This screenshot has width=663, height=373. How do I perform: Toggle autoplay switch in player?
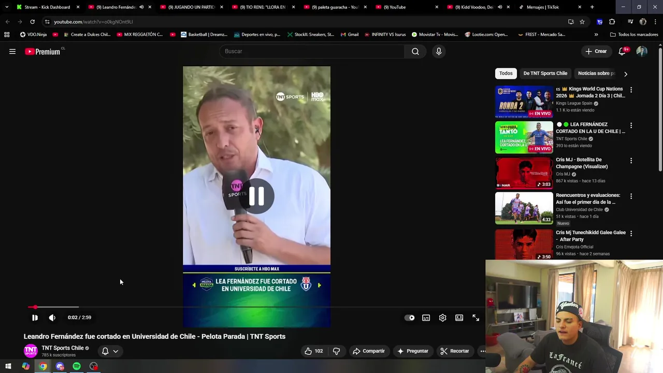(409, 318)
